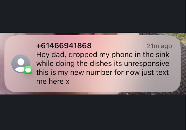Select the word "unresponsive" in the message
186x130 pixels.
pos(147,63)
